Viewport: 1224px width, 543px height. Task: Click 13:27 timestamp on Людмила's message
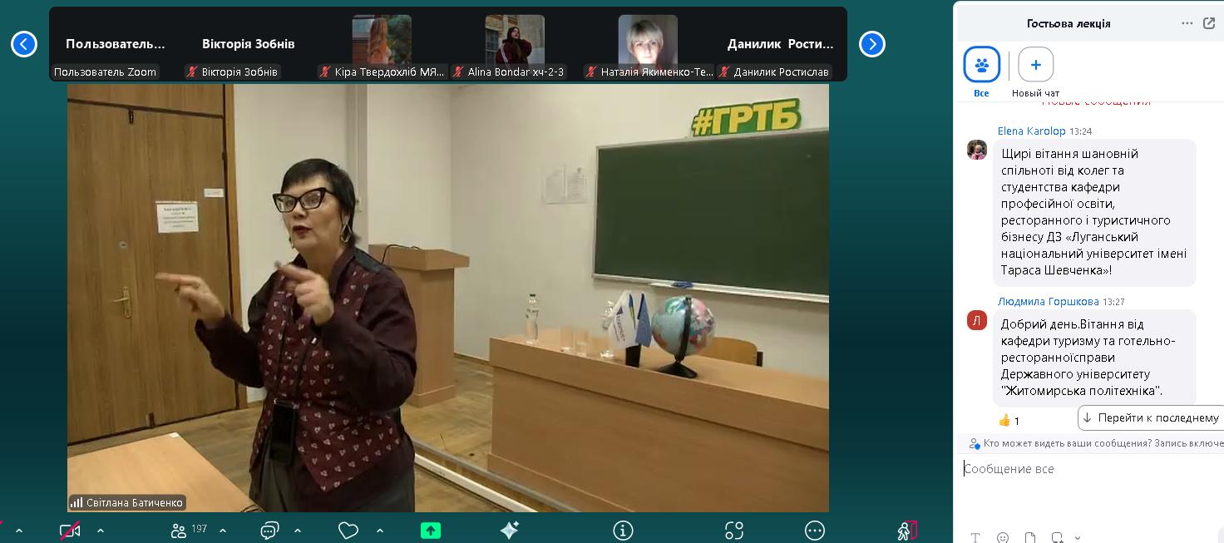coord(1113,302)
